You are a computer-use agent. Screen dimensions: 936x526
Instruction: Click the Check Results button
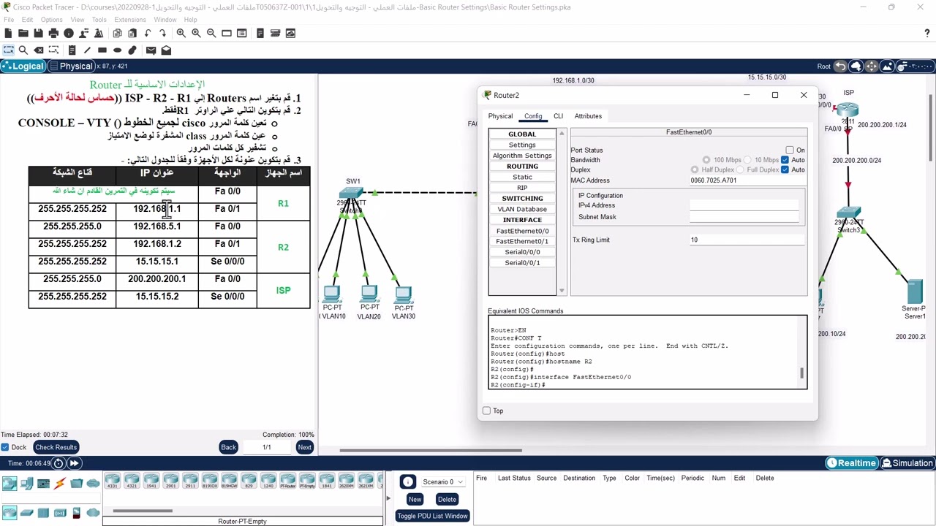tap(56, 447)
